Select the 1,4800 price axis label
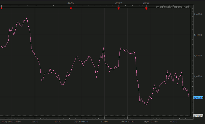The image size is (205, 124). coord(198,14)
